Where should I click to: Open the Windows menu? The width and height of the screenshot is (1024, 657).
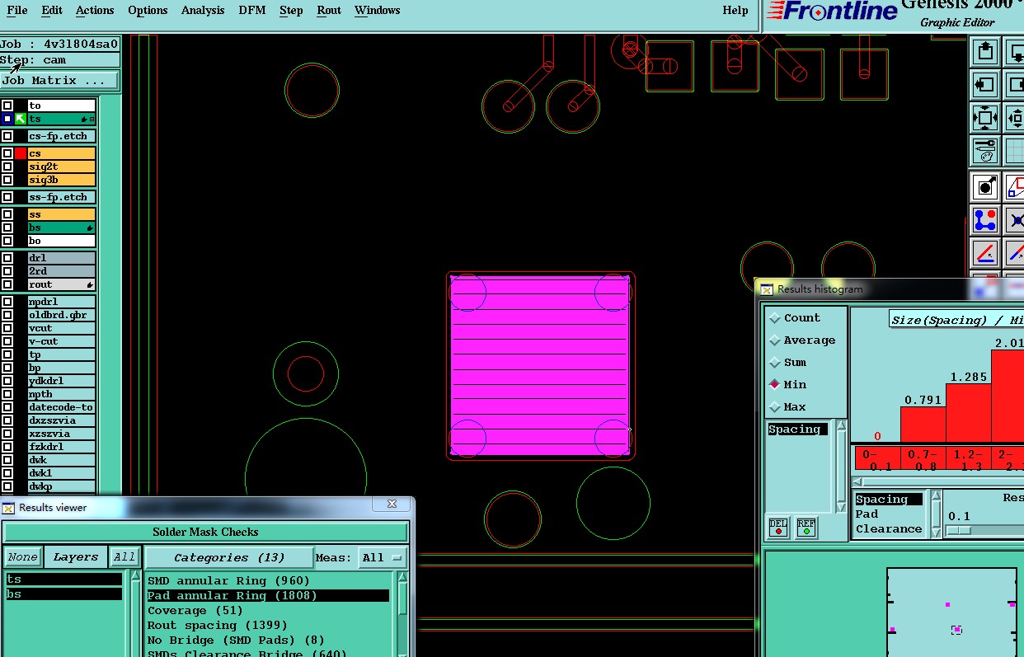(378, 10)
